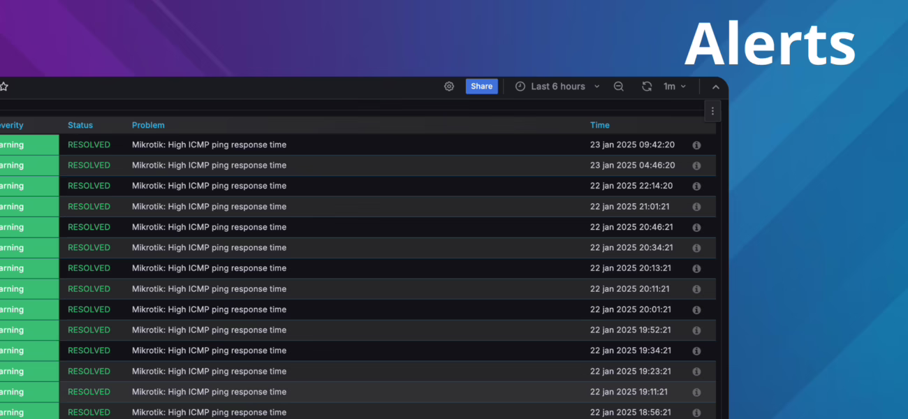The image size is (908, 419).
Task: Click RESOLVED status of 22 jan 20:13:21 alert
Action: 89,268
